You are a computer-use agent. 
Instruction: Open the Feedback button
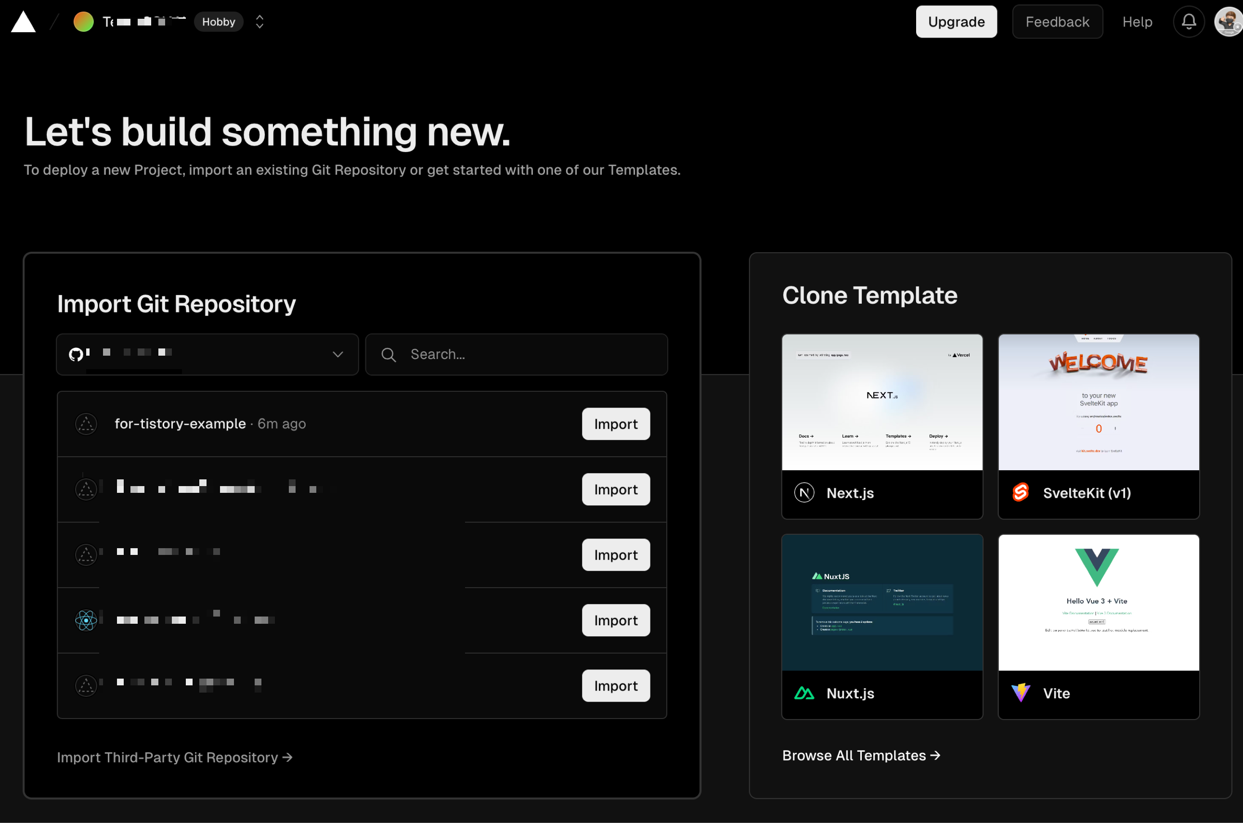point(1057,22)
